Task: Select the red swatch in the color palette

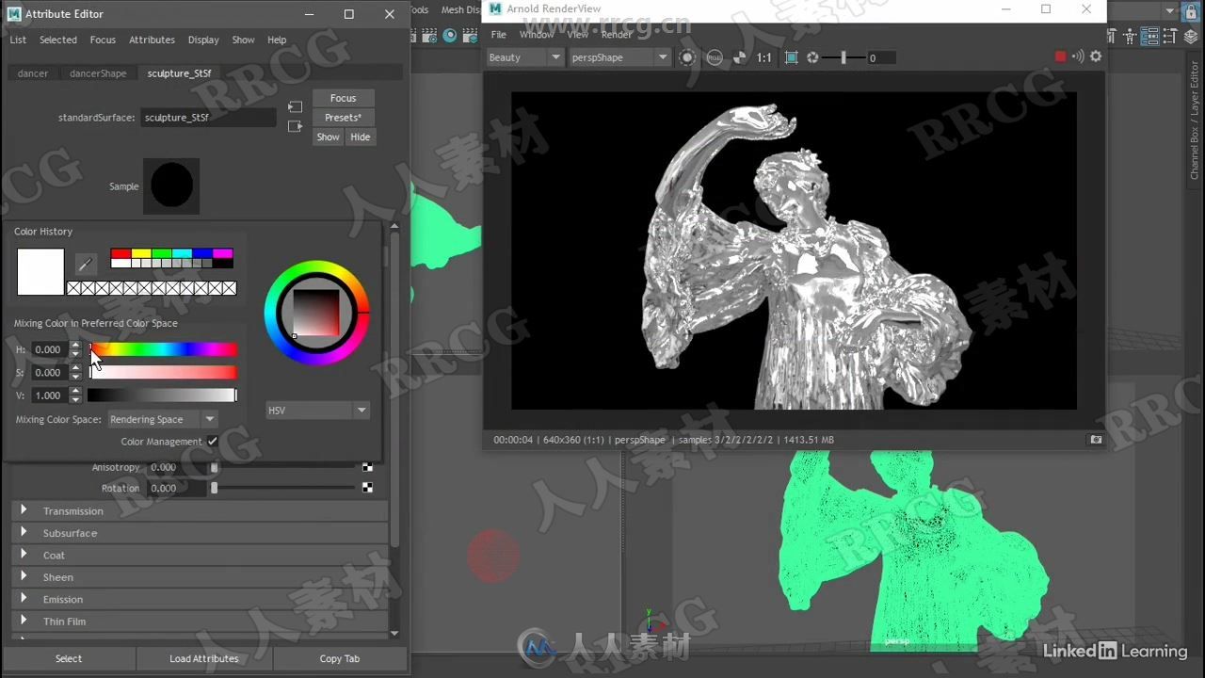Action: pos(120,253)
